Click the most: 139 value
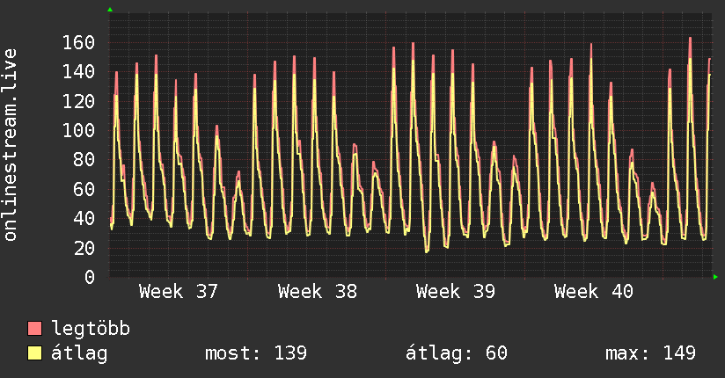The width and height of the screenshot is (725, 378). (x=256, y=353)
